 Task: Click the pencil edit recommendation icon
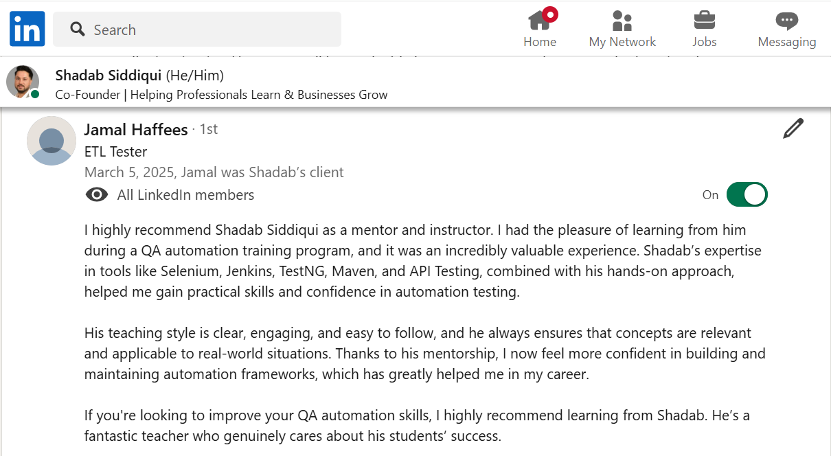793,128
